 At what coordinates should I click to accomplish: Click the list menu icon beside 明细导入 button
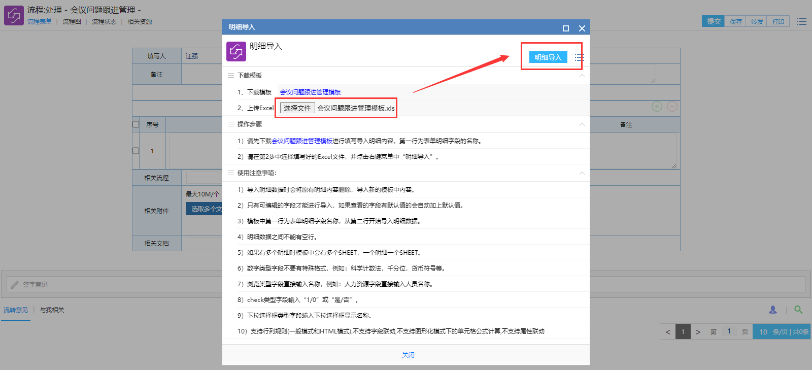coord(579,57)
